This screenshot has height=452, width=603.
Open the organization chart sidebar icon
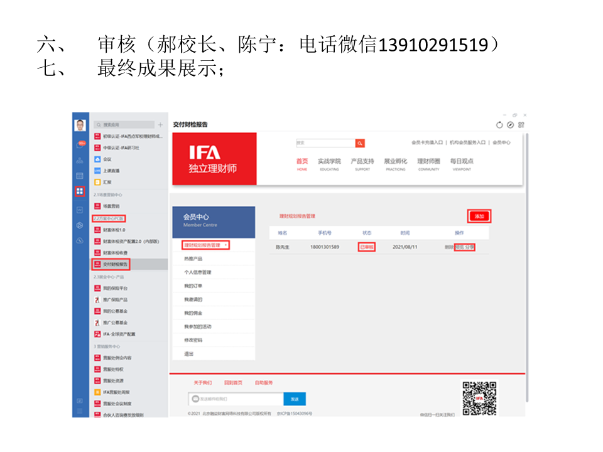pyautogui.click(x=80, y=160)
